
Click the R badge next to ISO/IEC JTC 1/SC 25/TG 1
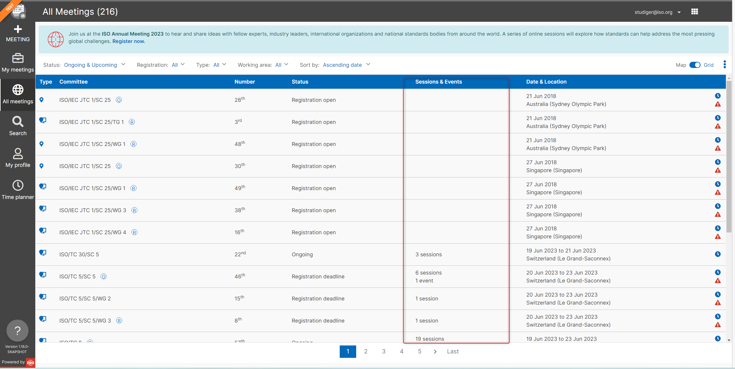(x=132, y=122)
